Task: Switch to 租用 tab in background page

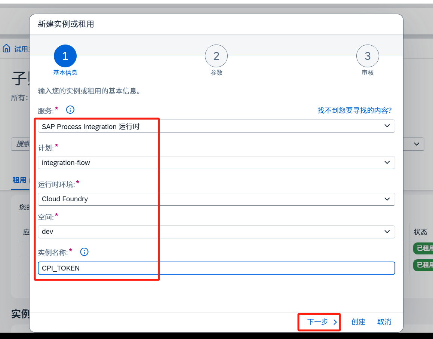Action: 19,180
